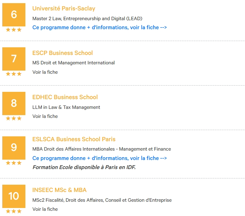The image size is (245, 216).
Task: Select the Master 2 Law, Entrepreneurship and Digital text
Action: coord(87,18)
